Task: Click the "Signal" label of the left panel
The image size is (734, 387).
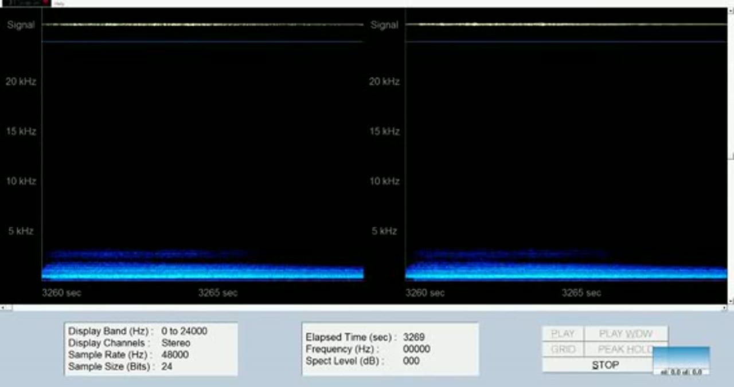Action: (21, 25)
